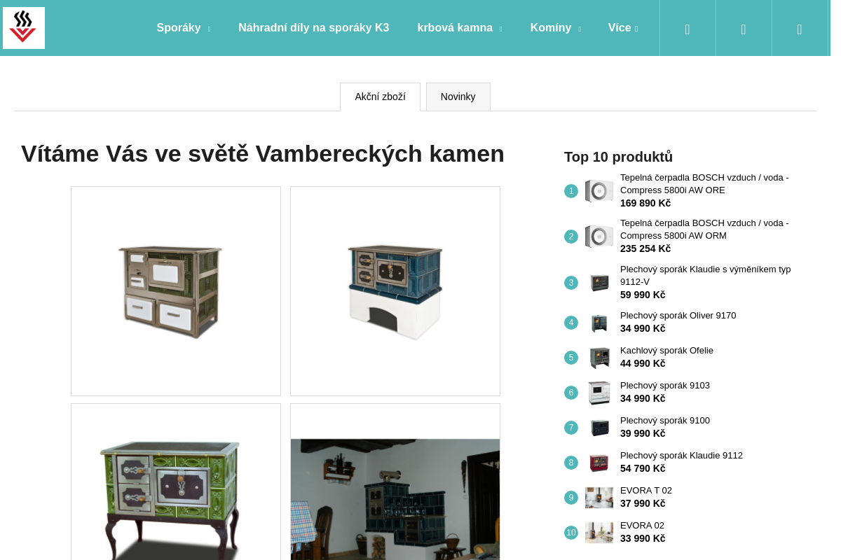Viewport: 841px width, 560px height.
Task: Open BOSCH Compress 5800i AW ORM link
Action: (704, 230)
